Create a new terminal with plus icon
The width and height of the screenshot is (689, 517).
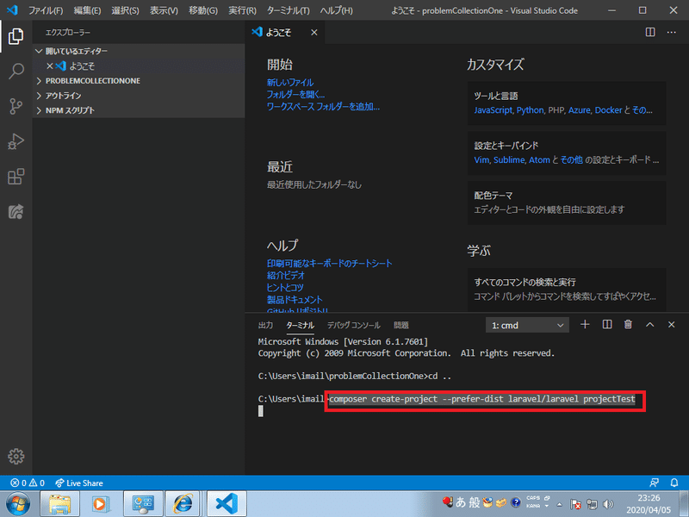pyautogui.click(x=585, y=325)
